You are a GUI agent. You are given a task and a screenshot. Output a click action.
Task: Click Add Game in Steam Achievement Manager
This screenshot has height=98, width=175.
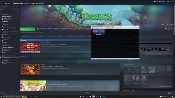click(108, 28)
